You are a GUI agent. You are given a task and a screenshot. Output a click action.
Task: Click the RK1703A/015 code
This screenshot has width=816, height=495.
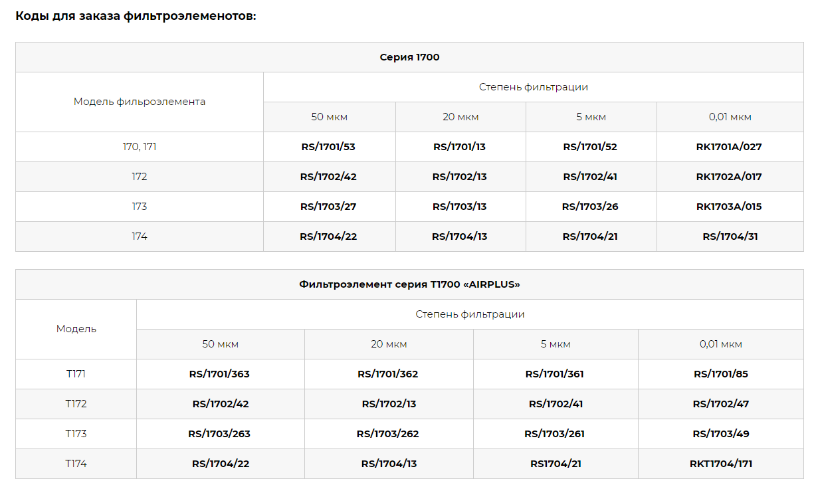(x=729, y=207)
